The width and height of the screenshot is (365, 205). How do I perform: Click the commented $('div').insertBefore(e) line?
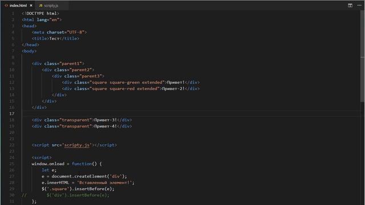[x=66, y=195]
